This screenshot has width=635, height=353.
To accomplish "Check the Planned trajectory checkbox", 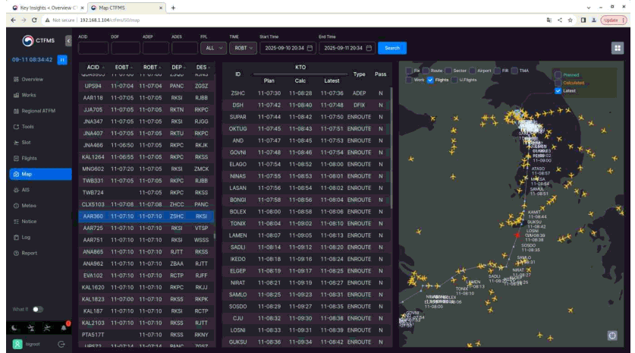I will 558,75.
